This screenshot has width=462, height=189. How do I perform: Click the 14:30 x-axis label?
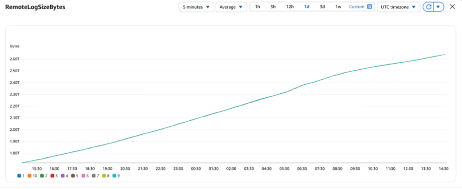(x=444, y=168)
